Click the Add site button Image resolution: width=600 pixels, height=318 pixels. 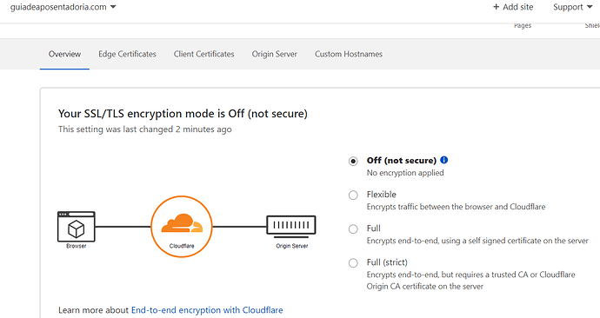tap(513, 7)
